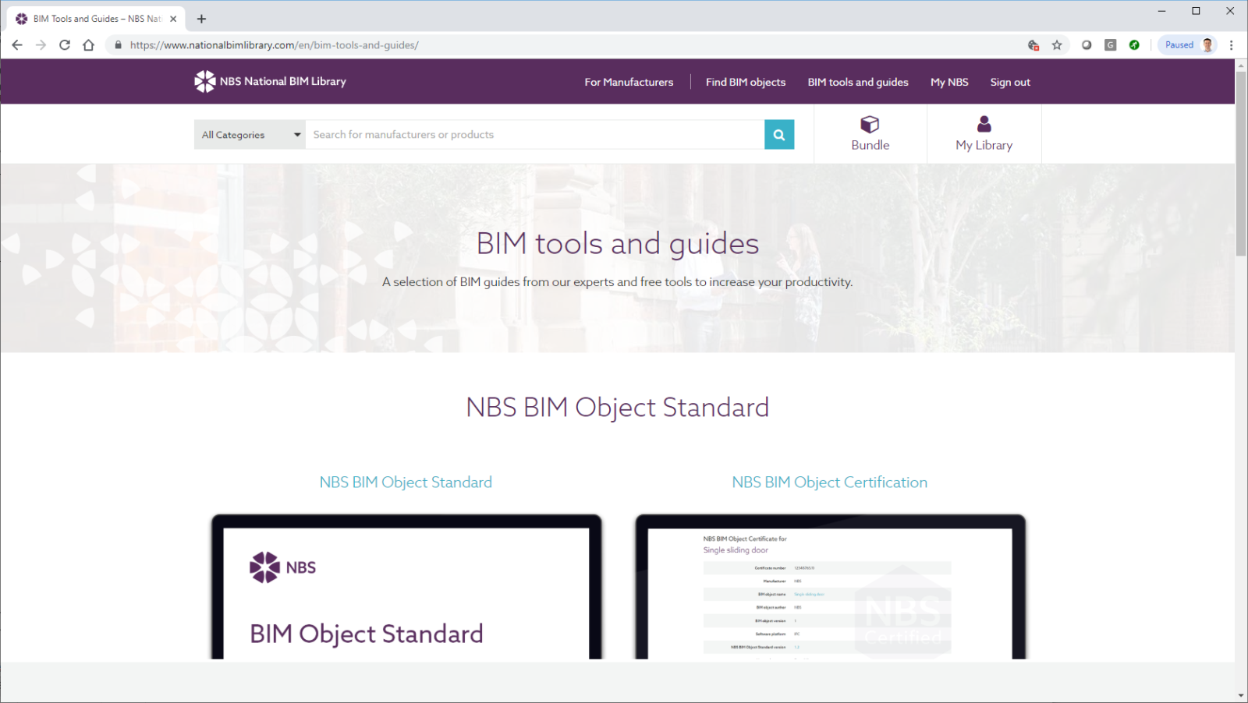
Task: Maximize the Chrome window
Action: click(x=1196, y=11)
